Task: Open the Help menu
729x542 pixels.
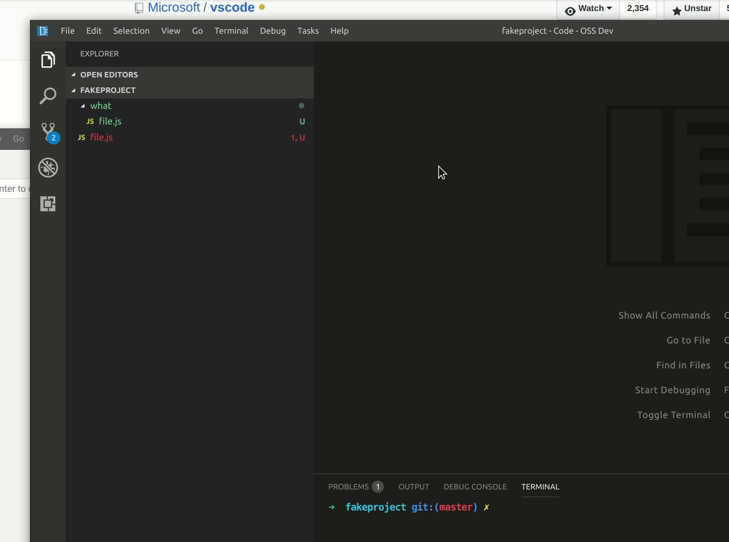Action: (x=340, y=31)
